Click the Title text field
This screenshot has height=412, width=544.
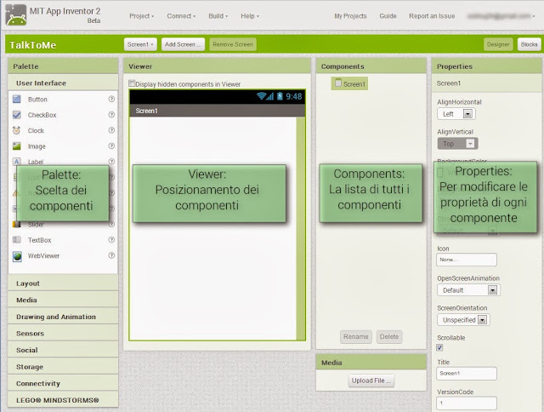click(x=467, y=374)
